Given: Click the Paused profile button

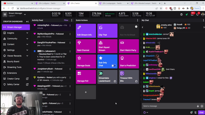Looking at the screenshot, I should (x=195, y=8).
